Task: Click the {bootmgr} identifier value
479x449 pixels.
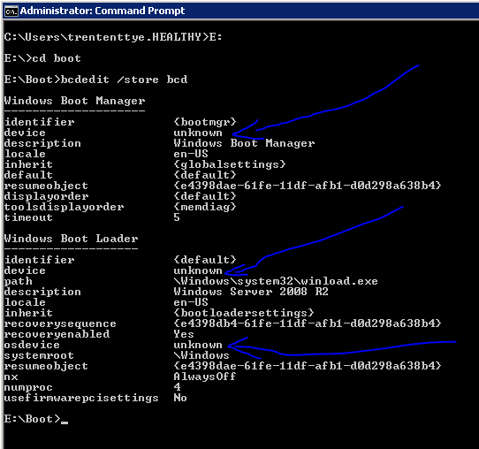Action: point(205,122)
